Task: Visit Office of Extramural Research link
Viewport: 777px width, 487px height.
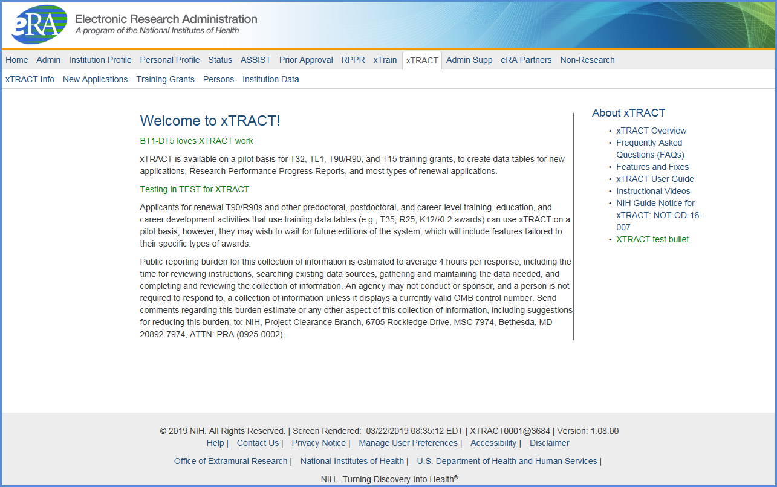Action: 231,461
